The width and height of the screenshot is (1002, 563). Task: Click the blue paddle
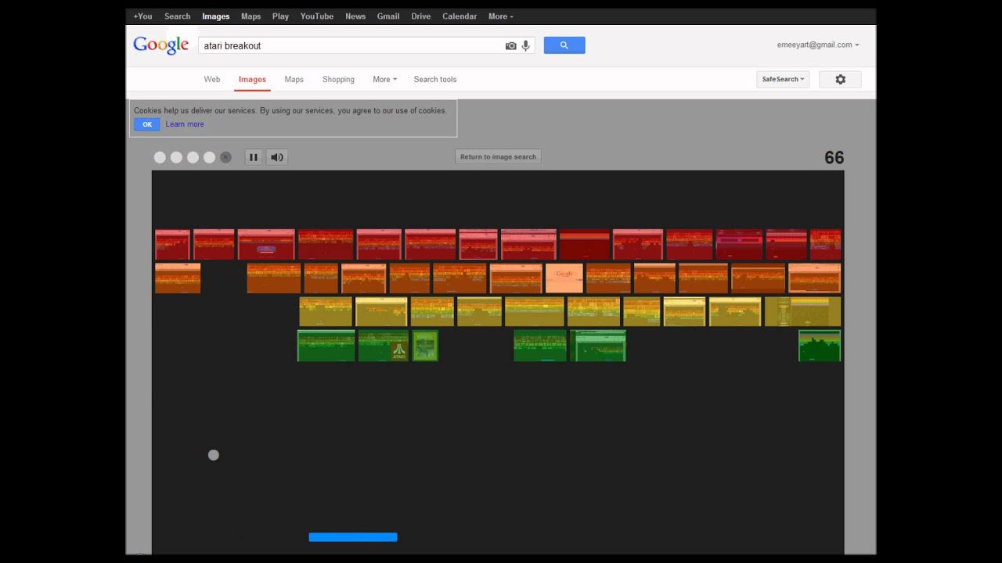click(353, 537)
